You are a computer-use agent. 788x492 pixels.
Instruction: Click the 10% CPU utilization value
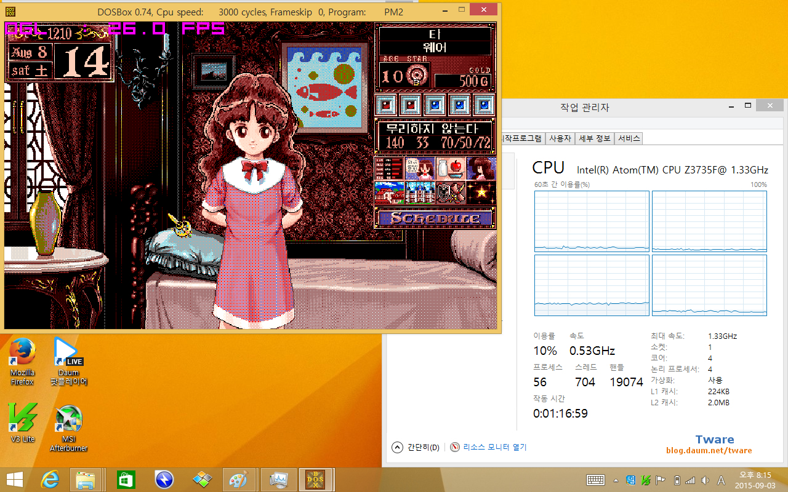(x=545, y=351)
